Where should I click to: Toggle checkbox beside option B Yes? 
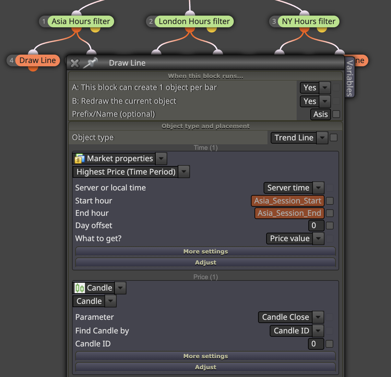coord(336,101)
